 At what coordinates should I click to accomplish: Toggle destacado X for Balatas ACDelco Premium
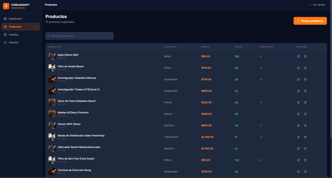point(261,114)
